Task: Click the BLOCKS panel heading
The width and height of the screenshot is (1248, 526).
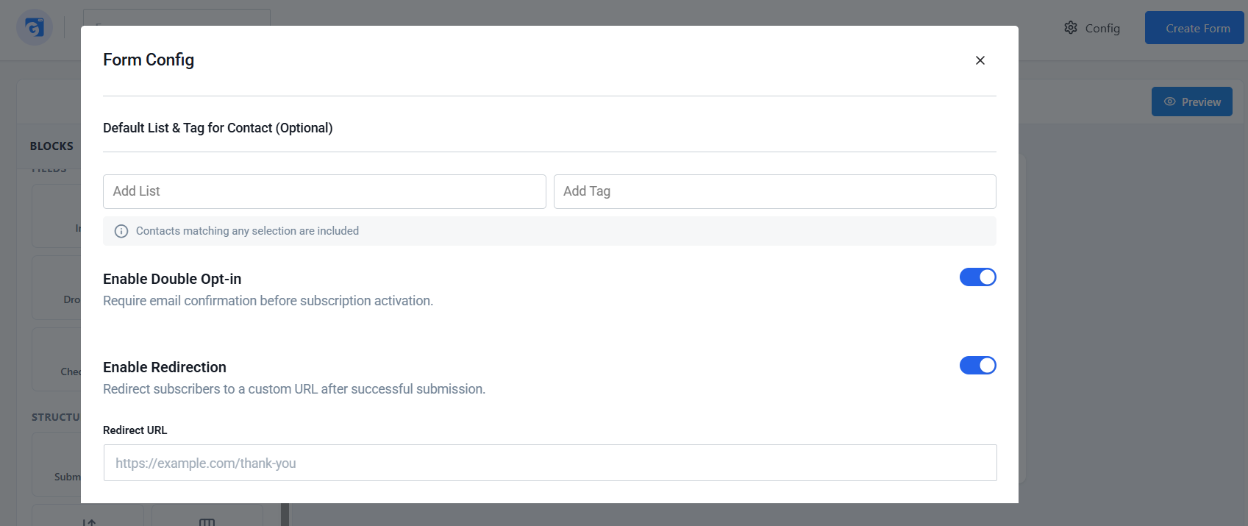Action: (51, 146)
